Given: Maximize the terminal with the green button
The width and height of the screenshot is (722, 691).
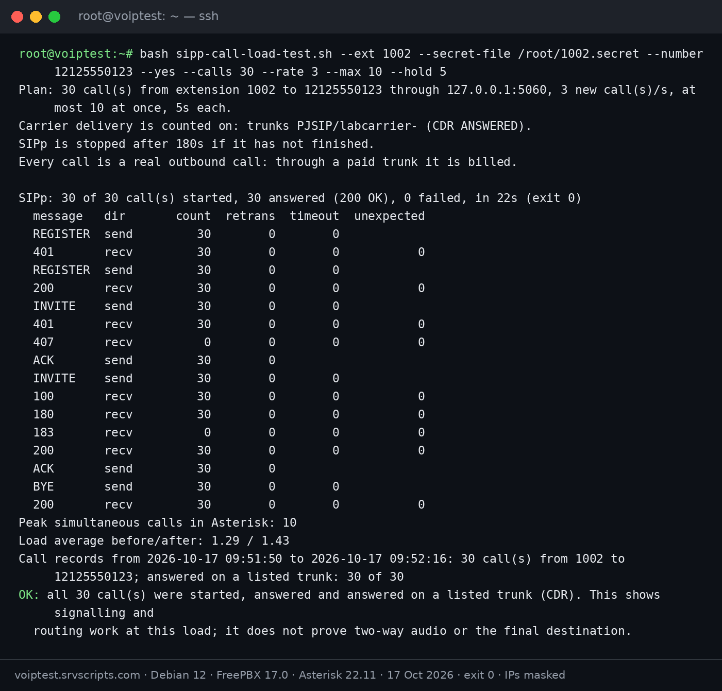Looking at the screenshot, I should (54, 16).
